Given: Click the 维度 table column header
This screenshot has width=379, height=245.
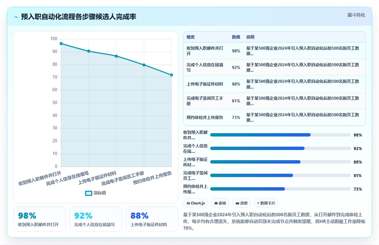Looking at the screenshot, I should tap(191, 37).
